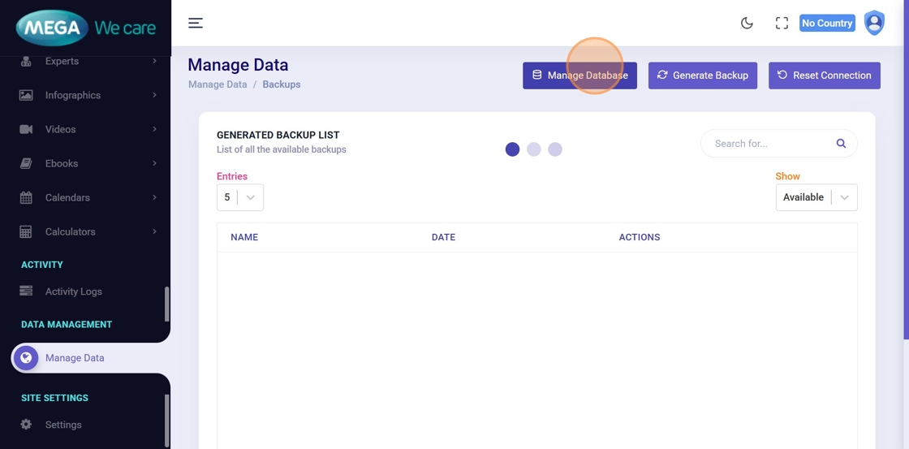This screenshot has height=449, width=909.
Task: Open the user profile avatar
Action: click(x=874, y=23)
